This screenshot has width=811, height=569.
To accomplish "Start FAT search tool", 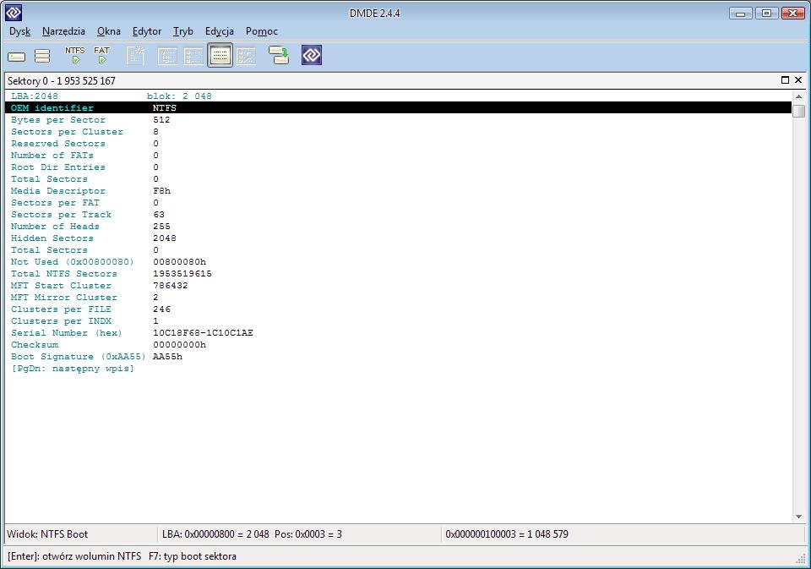I will coord(102,56).
